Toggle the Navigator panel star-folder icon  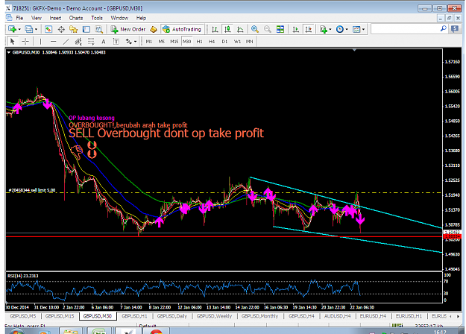[73, 29]
